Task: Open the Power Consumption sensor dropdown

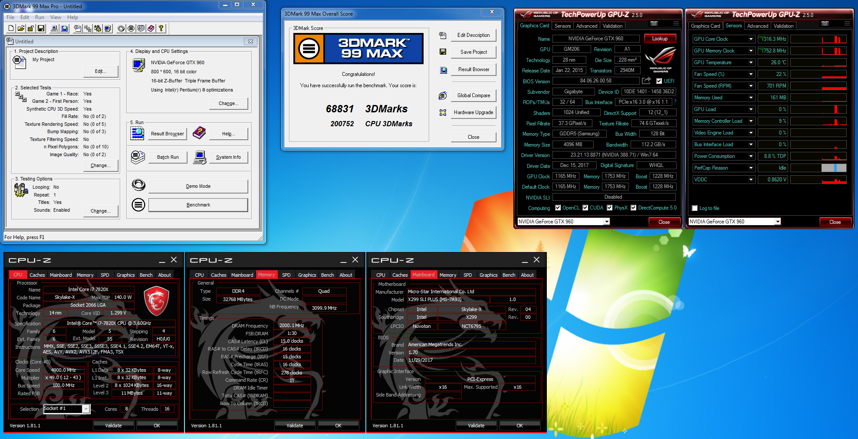Action: pyautogui.click(x=751, y=156)
